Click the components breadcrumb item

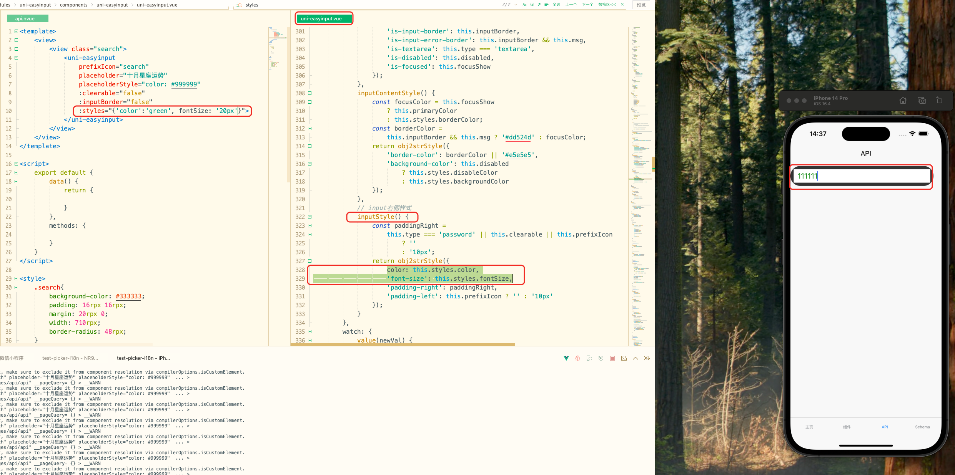point(73,5)
